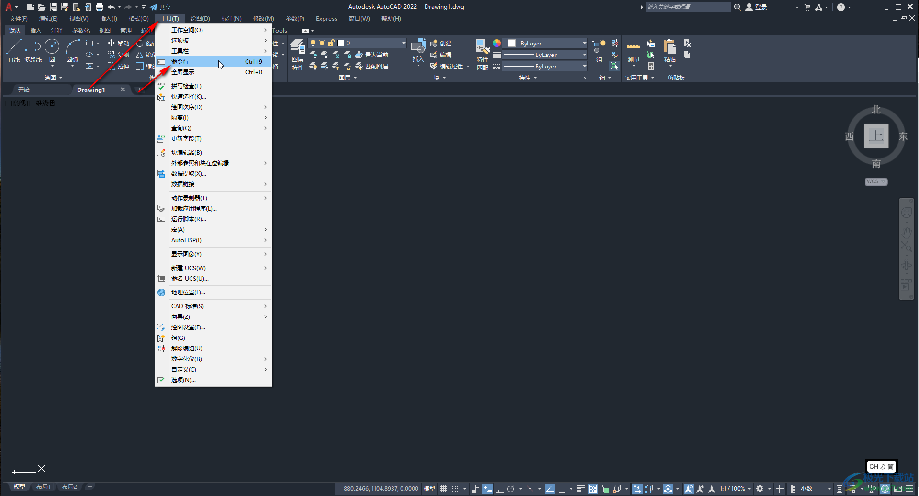Toggle transparency display in the status bar

[593, 489]
